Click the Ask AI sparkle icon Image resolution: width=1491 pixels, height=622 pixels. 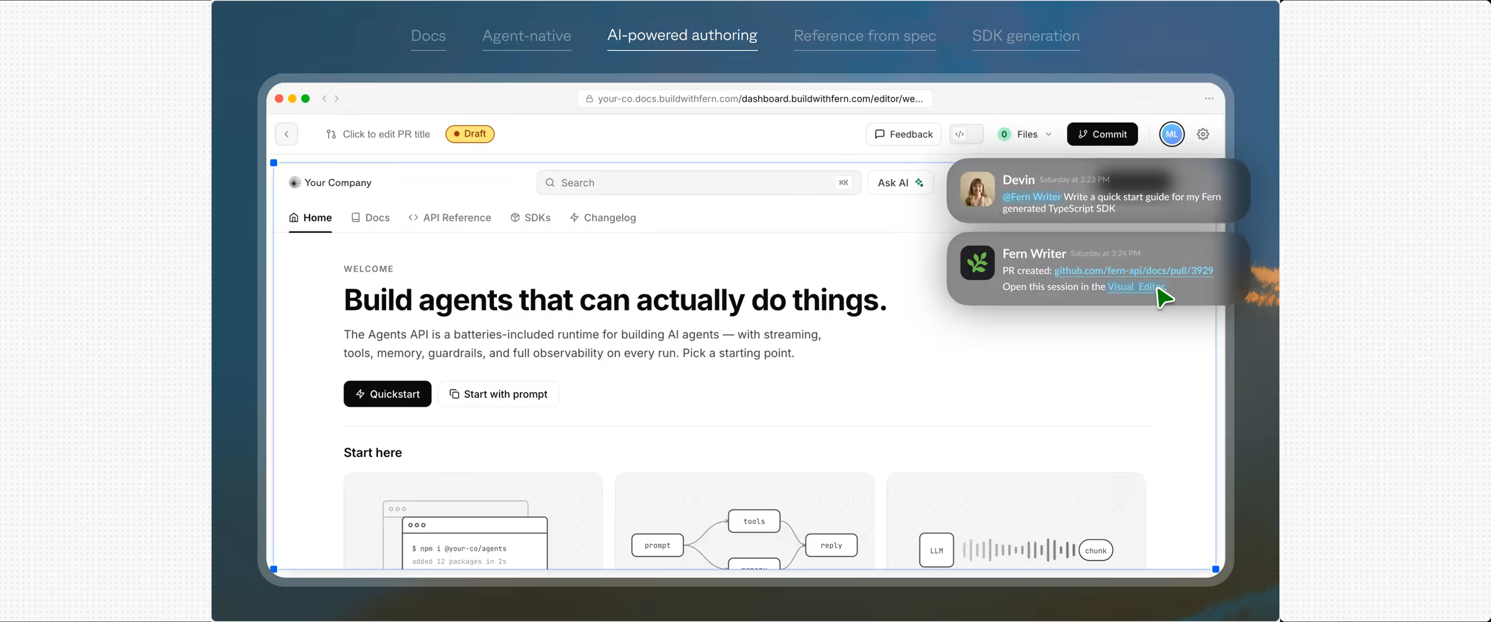(x=919, y=183)
